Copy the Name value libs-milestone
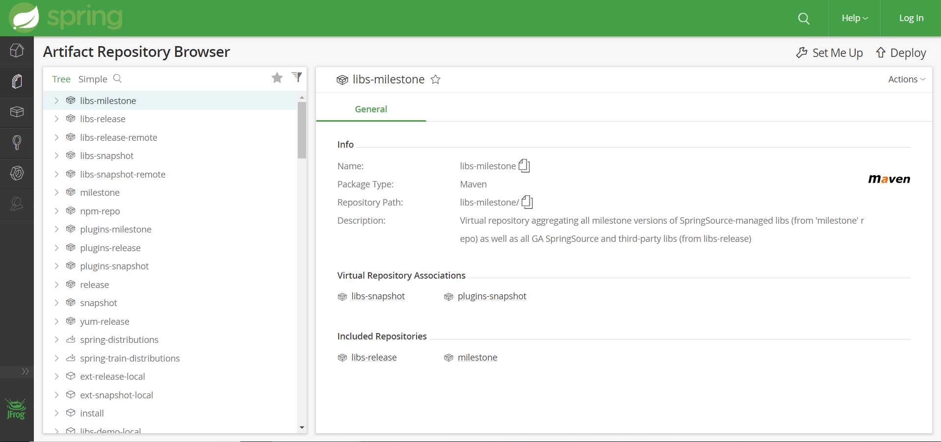 tap(524, 166)
